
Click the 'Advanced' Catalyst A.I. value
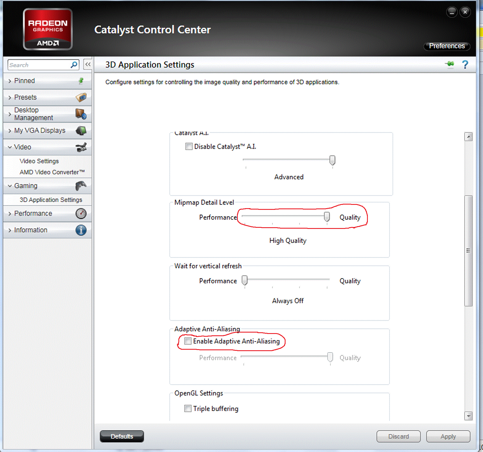coord(289,177)
